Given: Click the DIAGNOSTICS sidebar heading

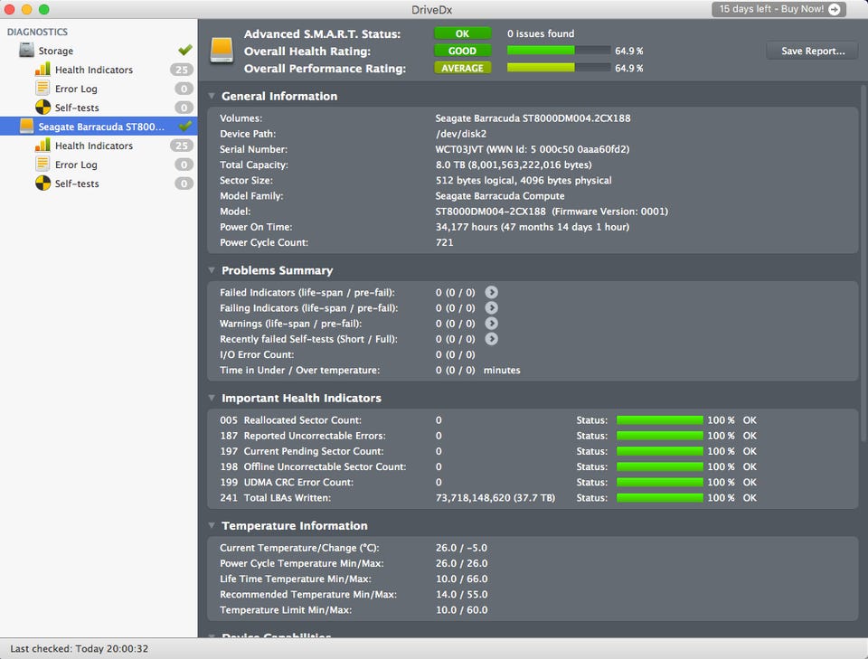Looking at the screenshot, I should [37, 33].
